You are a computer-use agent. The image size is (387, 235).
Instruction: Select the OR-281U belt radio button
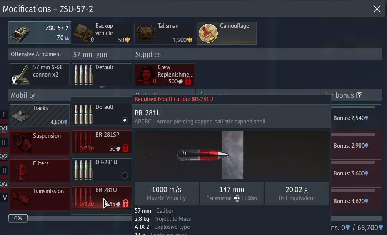(x=125, y=175)
